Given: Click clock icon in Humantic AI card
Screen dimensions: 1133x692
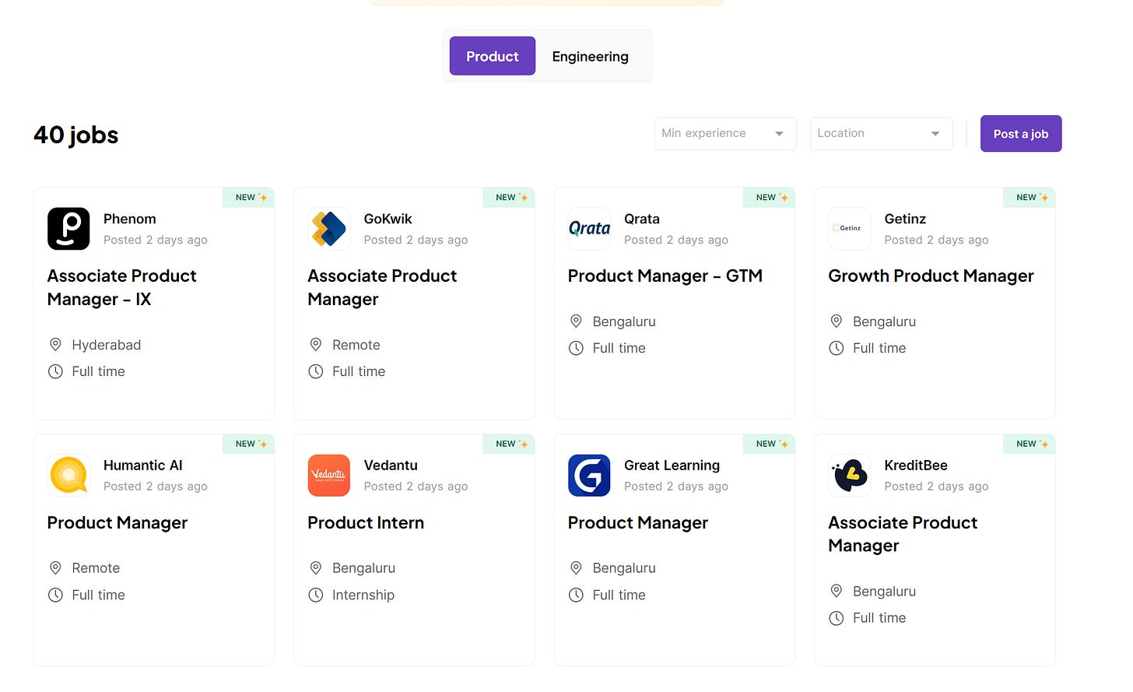Looking at the screenshot, I should tap(55, 595).
